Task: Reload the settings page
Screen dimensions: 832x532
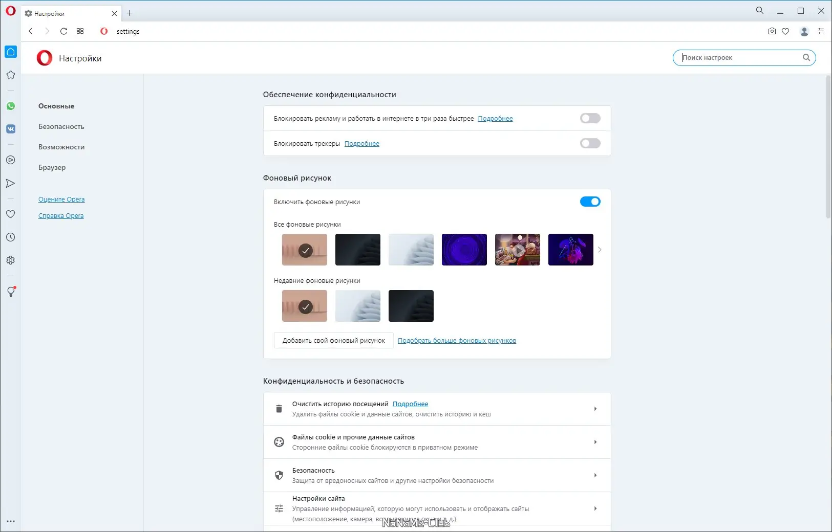Action: [x=63, y=31]
